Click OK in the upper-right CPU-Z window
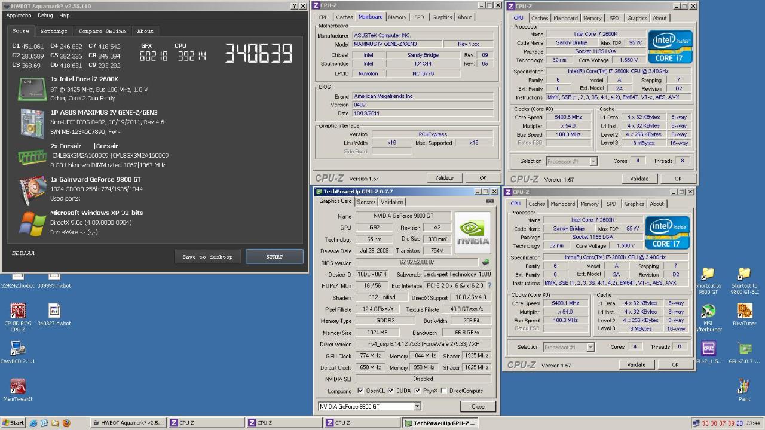 (x=678, y=179)
